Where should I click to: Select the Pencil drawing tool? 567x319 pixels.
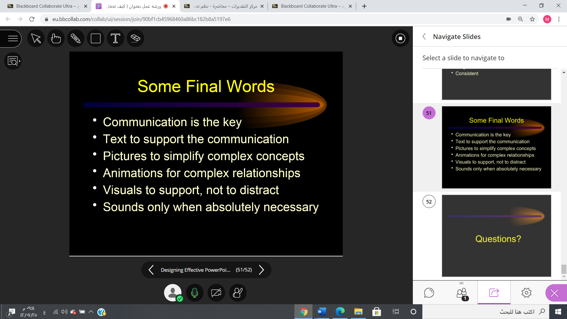(x=76, y=38)
